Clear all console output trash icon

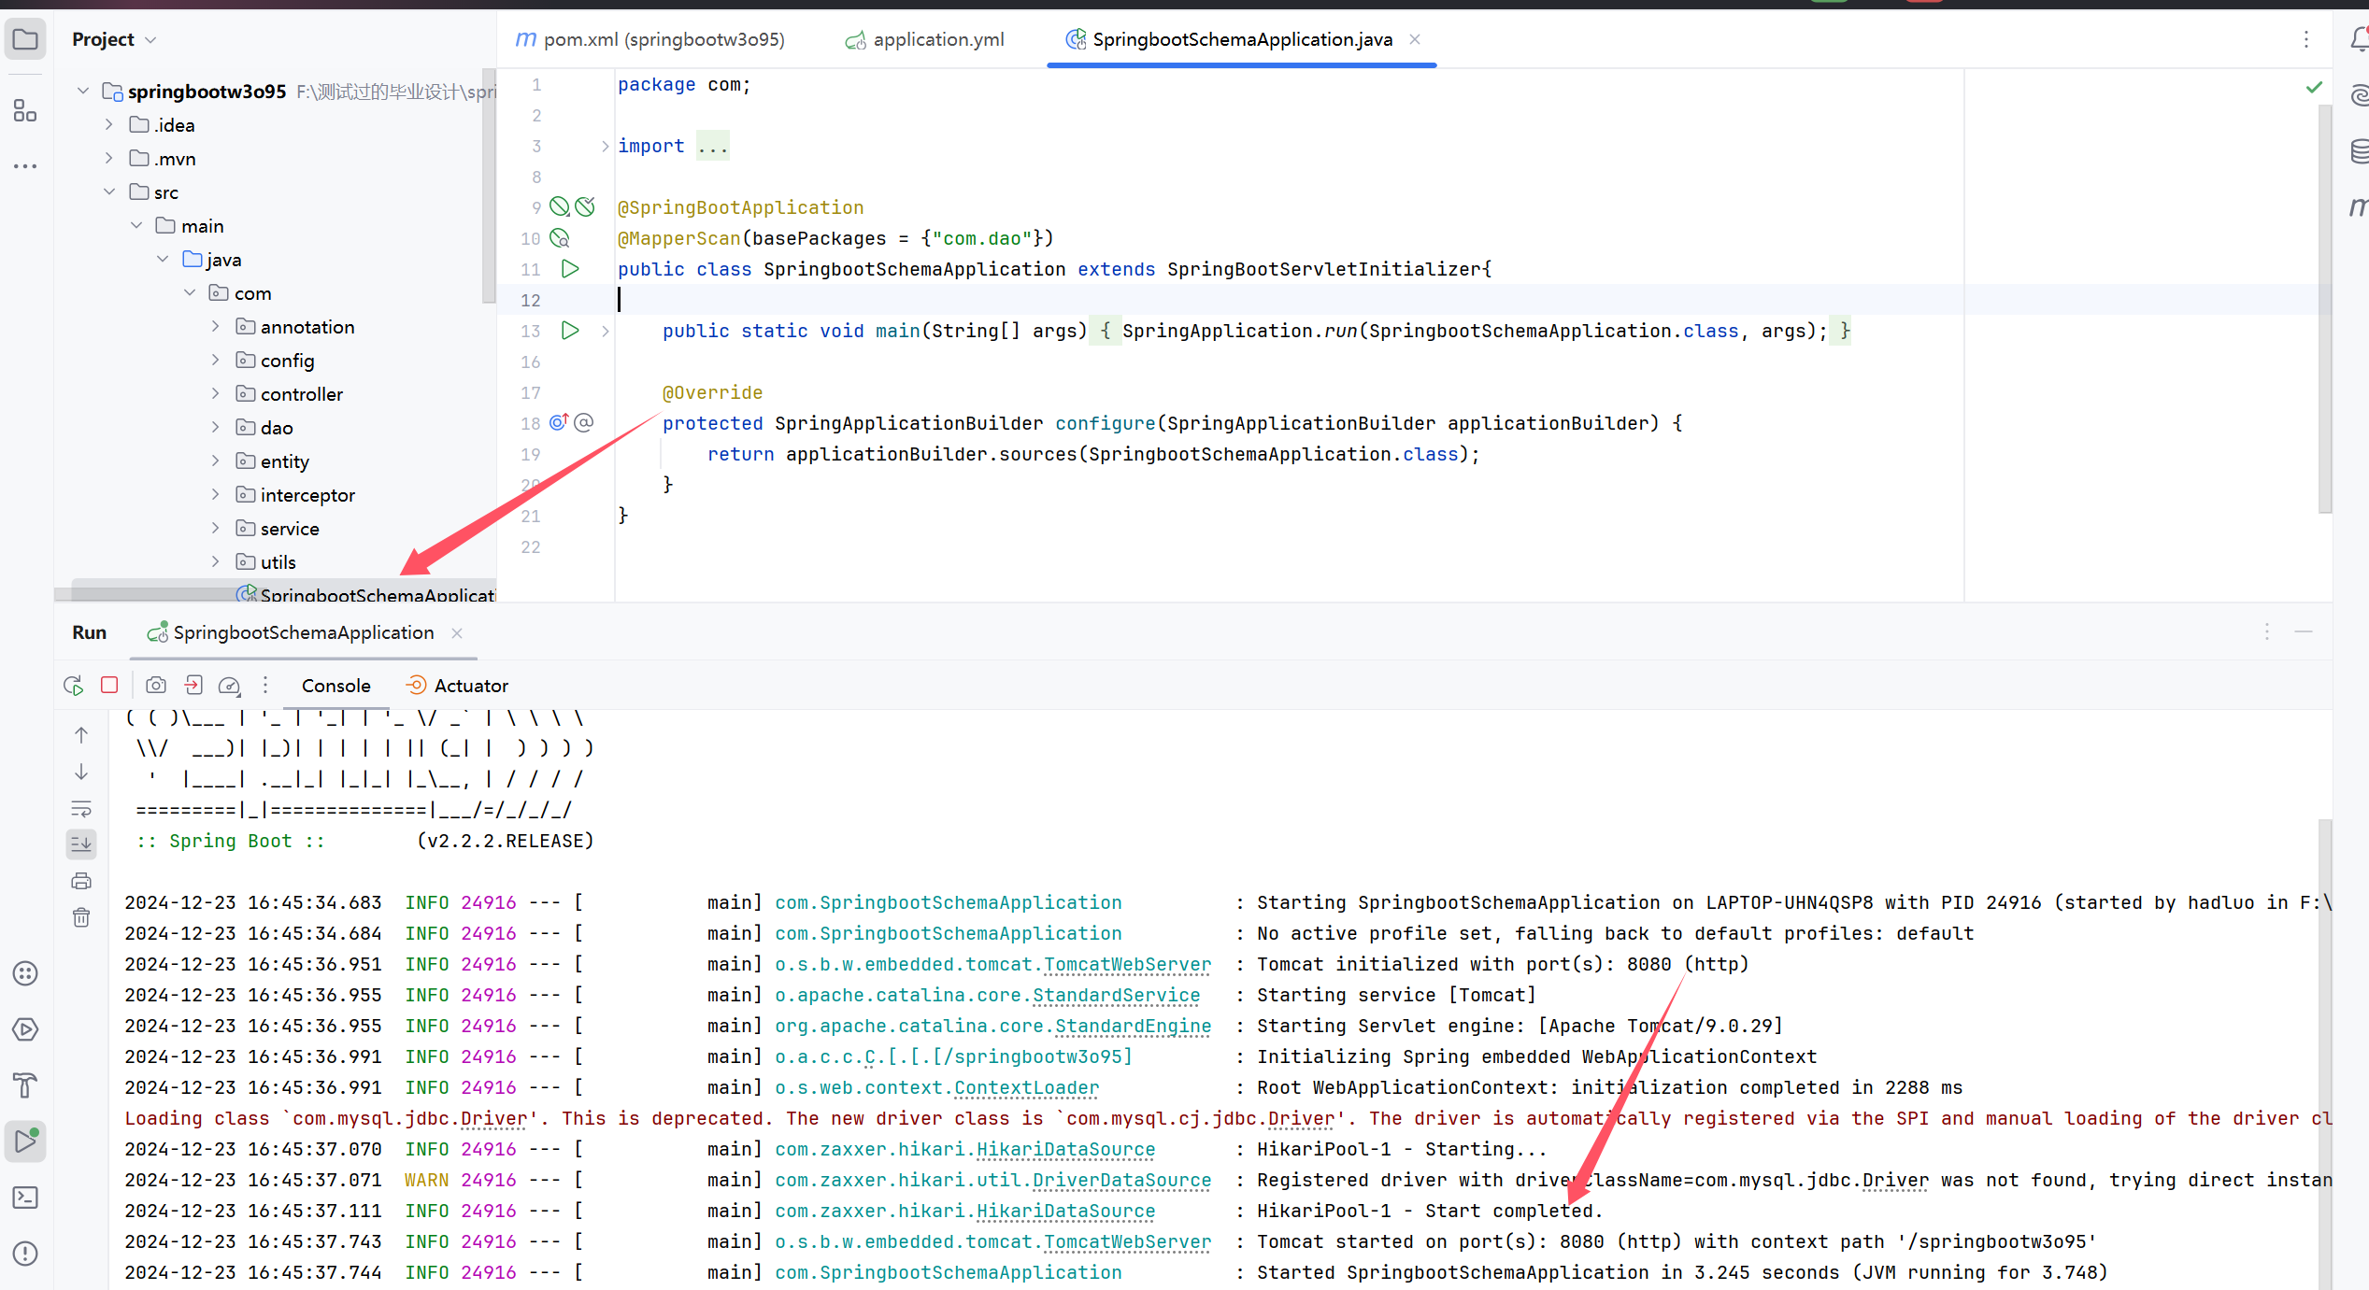click(81, 917)
